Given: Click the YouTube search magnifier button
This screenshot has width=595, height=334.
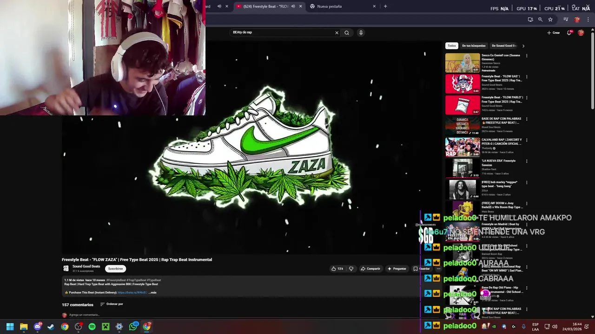Looking at the screenshot, I should [347, 32].
